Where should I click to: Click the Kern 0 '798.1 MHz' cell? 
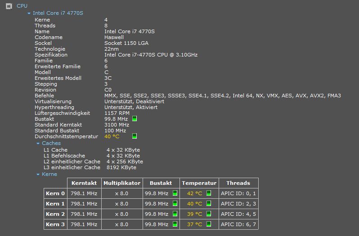[x=84, y=193]
